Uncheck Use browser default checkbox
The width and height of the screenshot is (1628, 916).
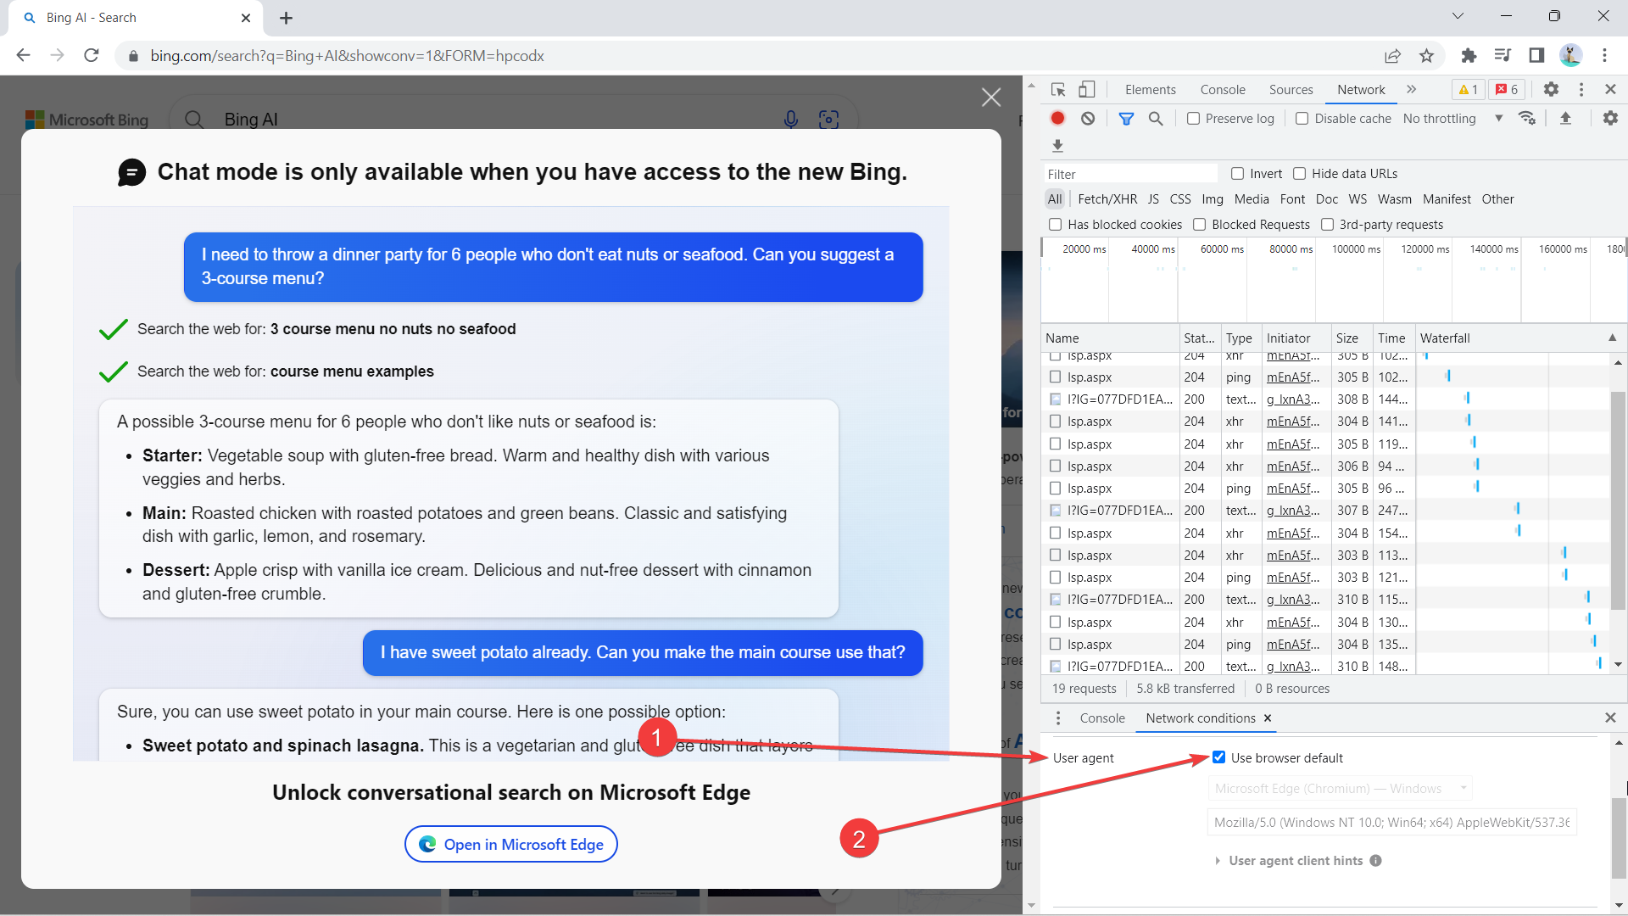click(x=1218, y=757)
